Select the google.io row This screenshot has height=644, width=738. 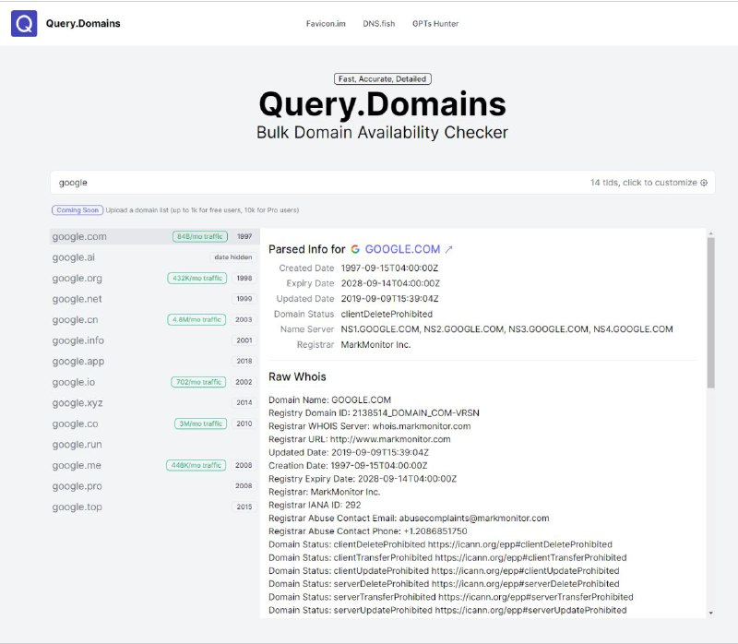155,382
